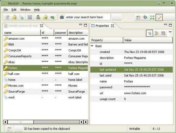Select the last used property row
The image size is (176, 133).
pyautogui.click(x=132, y=75)
